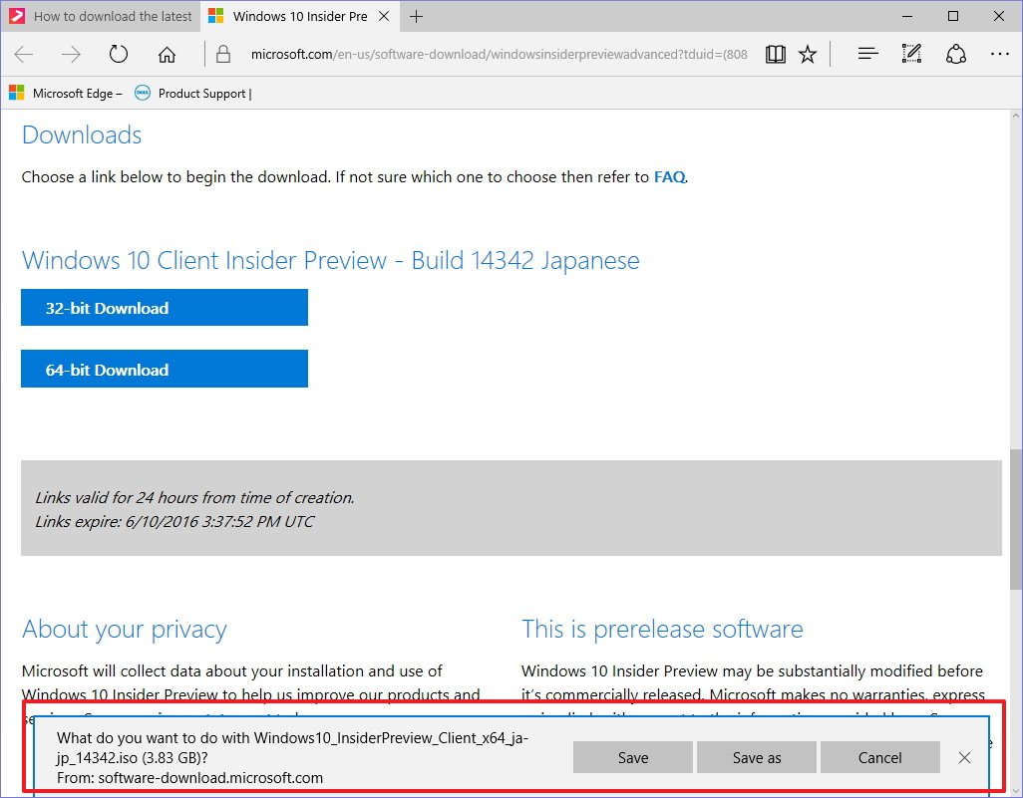Refresh the current page
This screenshot has height=798, width=1023.
(118, 54)
